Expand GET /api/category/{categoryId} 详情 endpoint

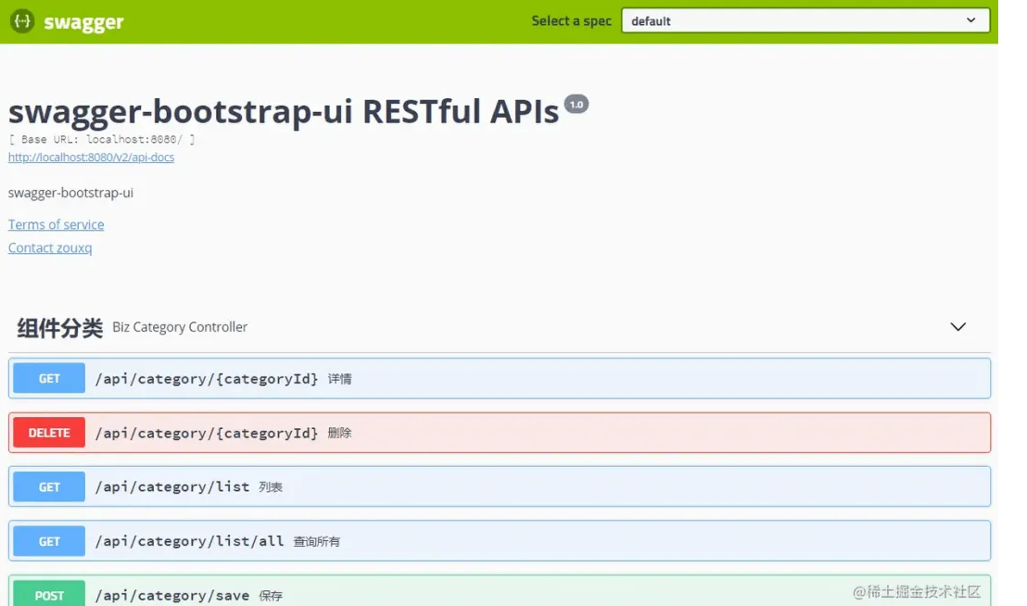tap(499, 378)
